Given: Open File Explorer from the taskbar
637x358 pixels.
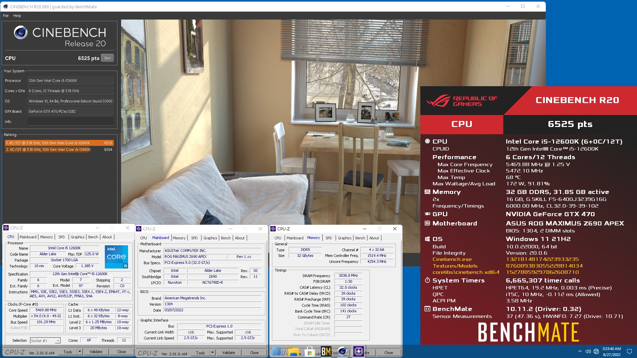Looking at the screenshot, I should point(293,351).
